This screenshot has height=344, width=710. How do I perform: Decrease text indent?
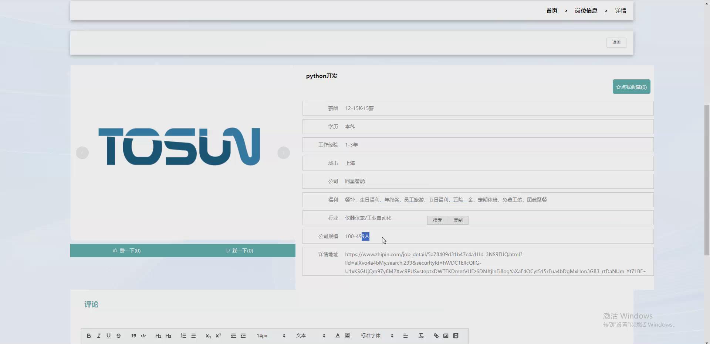(233, 336)
